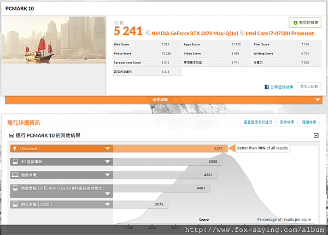Click the hide result button
This screenshot has height=235, width=328.
coord(309,122)
